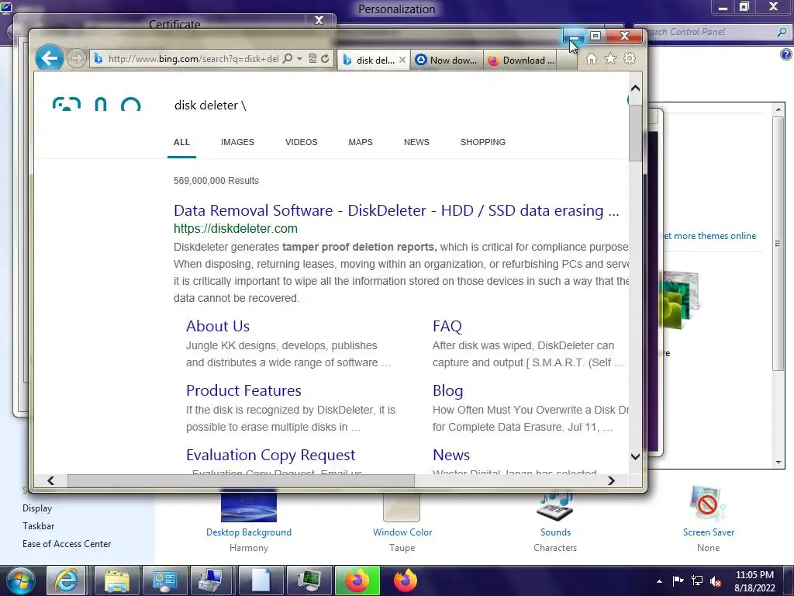Open the Product Features sublink
The width and height of the screenshot is (794, 596).
coord(243,390)
